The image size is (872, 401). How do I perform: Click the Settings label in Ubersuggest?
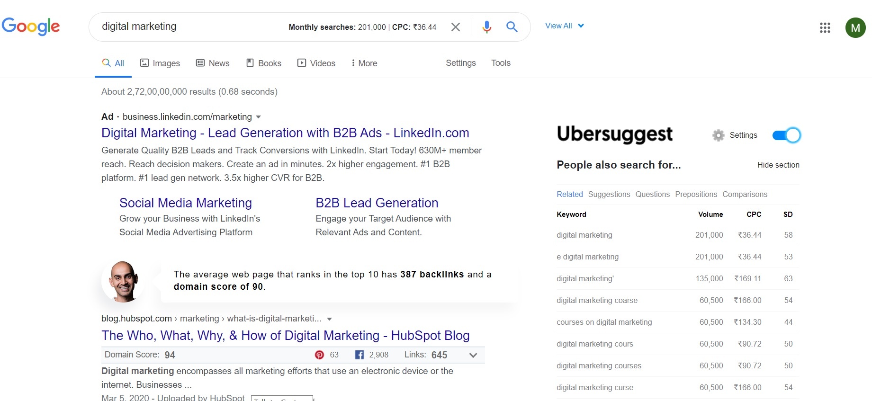[744, 135]
